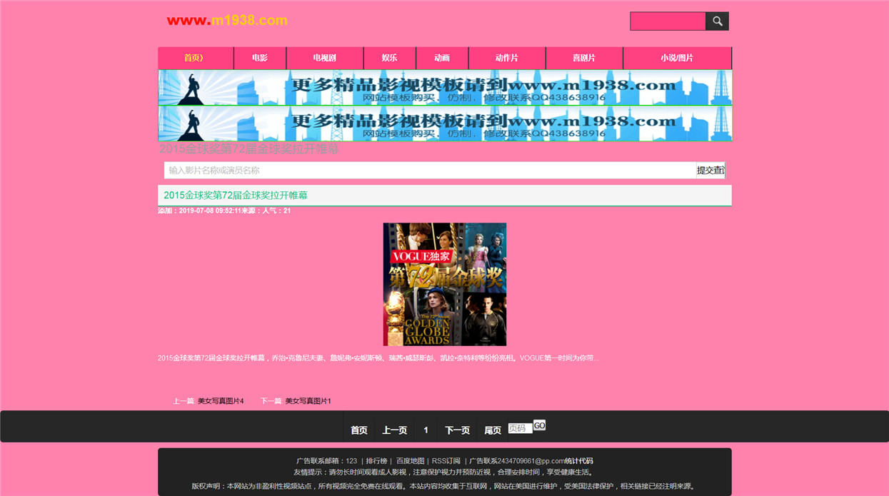Focus the top-right search box
Image resolution: width=889 pixels, height=496 pixels.
pyautogui.click(x=668, y=21)
